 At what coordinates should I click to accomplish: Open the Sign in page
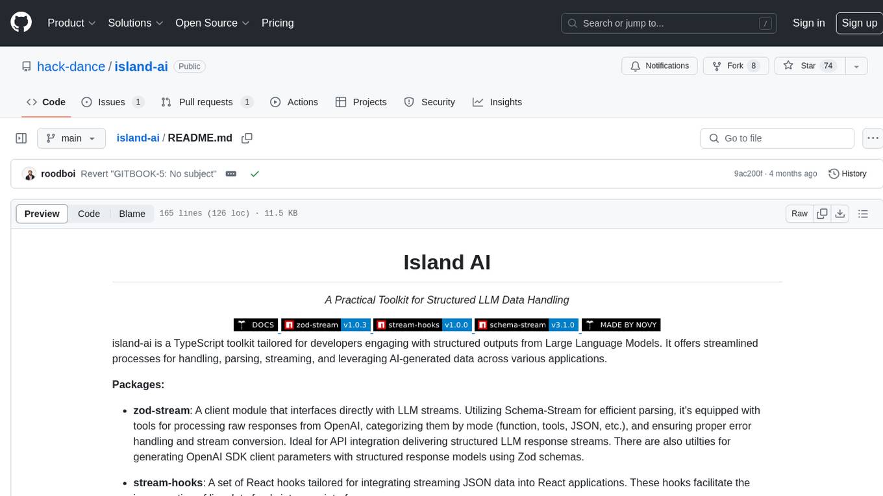coord(808,23)
